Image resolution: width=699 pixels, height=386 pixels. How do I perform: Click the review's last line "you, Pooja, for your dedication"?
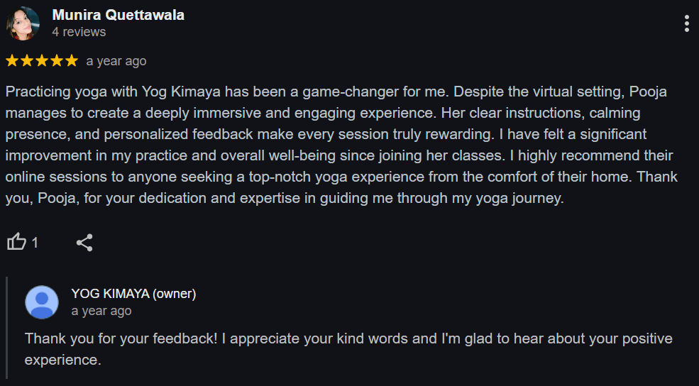pos(284,199)
